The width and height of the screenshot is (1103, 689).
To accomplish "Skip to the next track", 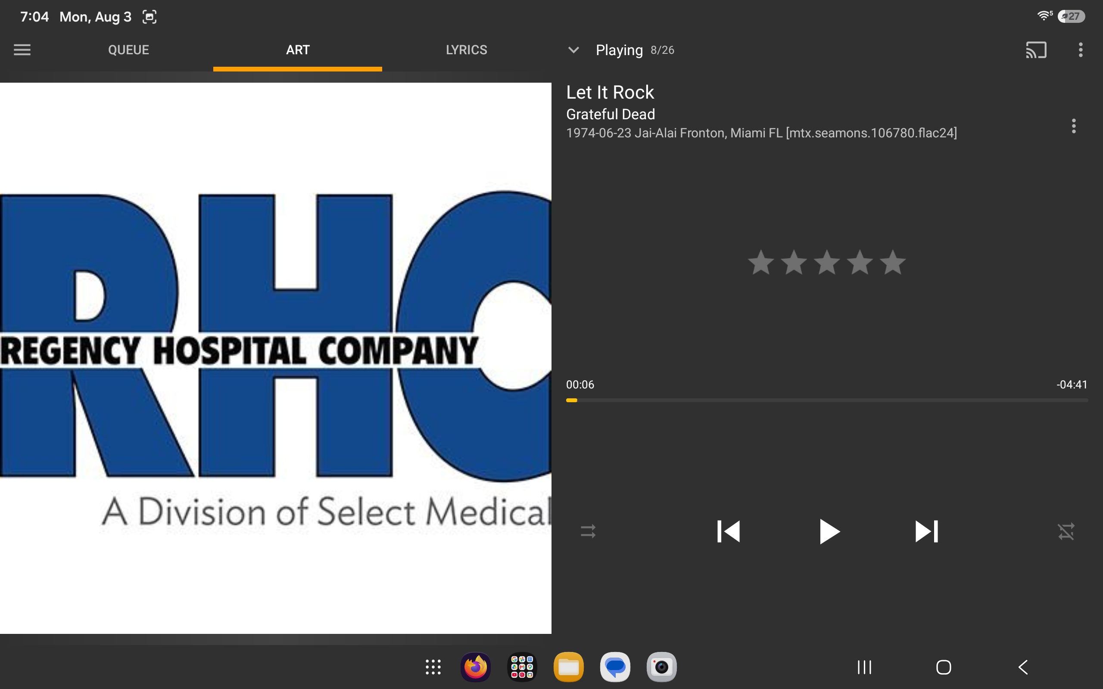I will [926, 531].
